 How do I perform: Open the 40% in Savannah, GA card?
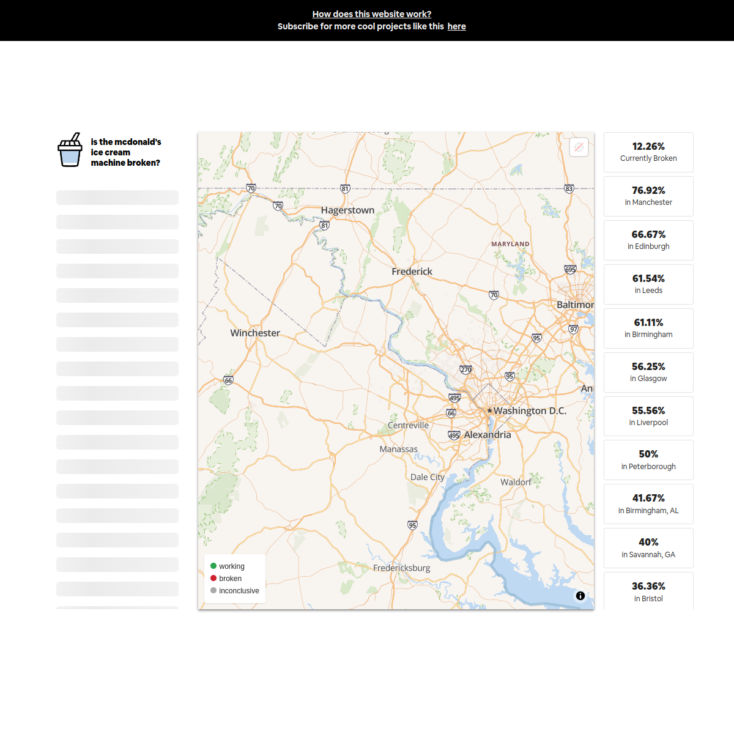point(648,548)
